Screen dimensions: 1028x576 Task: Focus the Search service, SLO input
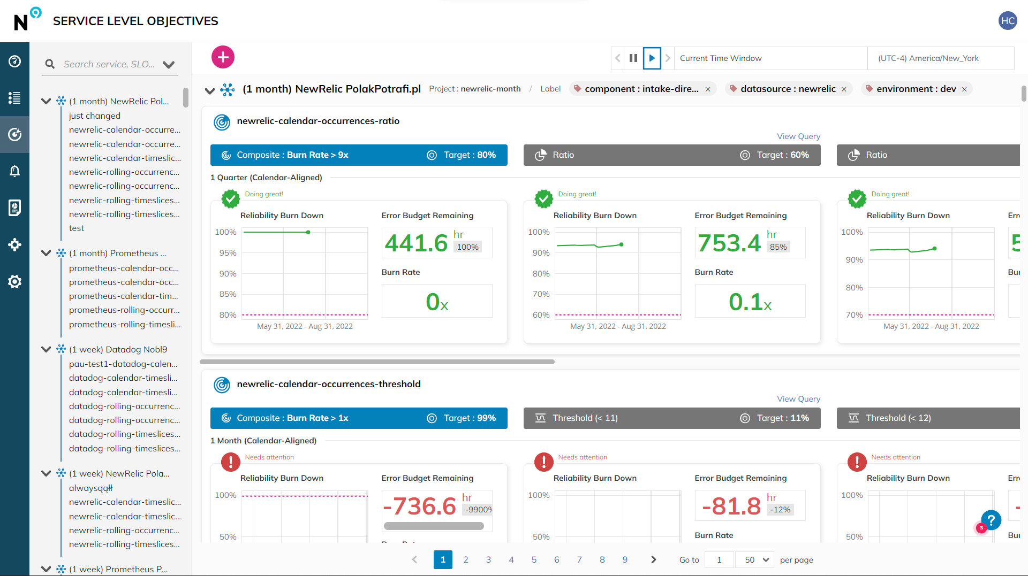(110, 64)
